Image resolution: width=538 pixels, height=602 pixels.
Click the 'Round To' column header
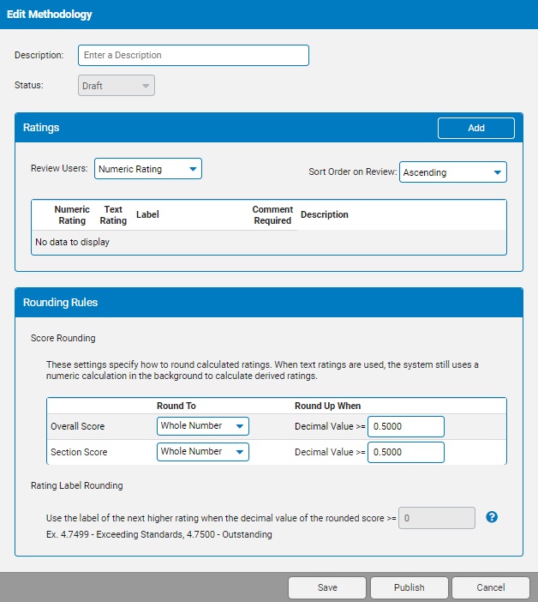tap(176, 406)
